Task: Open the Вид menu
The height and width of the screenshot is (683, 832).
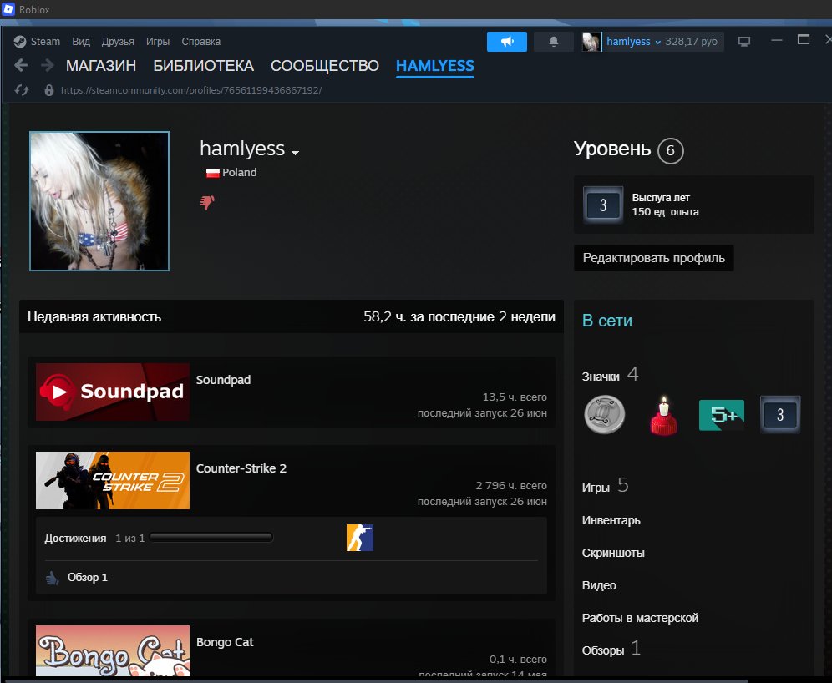Action: tap(81, 42)
